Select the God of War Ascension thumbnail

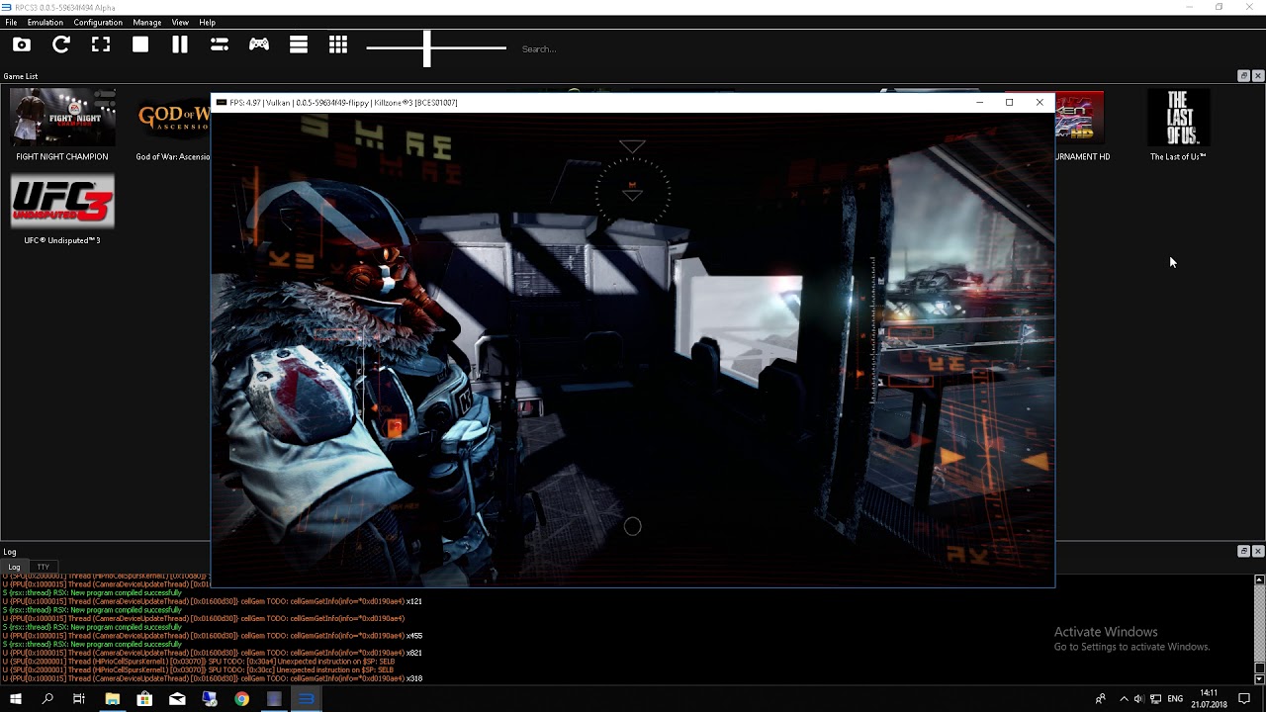[173, 117]
